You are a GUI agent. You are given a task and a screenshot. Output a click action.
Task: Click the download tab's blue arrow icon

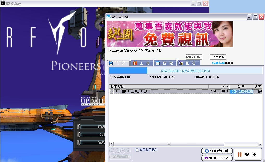tap(111, 63)
